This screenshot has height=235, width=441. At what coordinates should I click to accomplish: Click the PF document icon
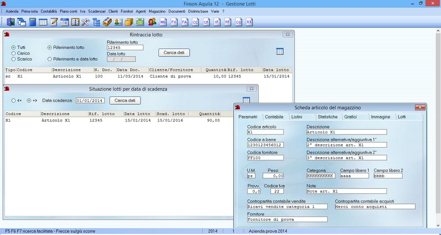(228, 22)
